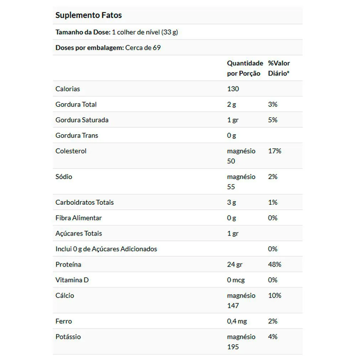Viewport: 356px width, 356px height.
Task: Select the Carboidratos Totais label
Action: 84,202
